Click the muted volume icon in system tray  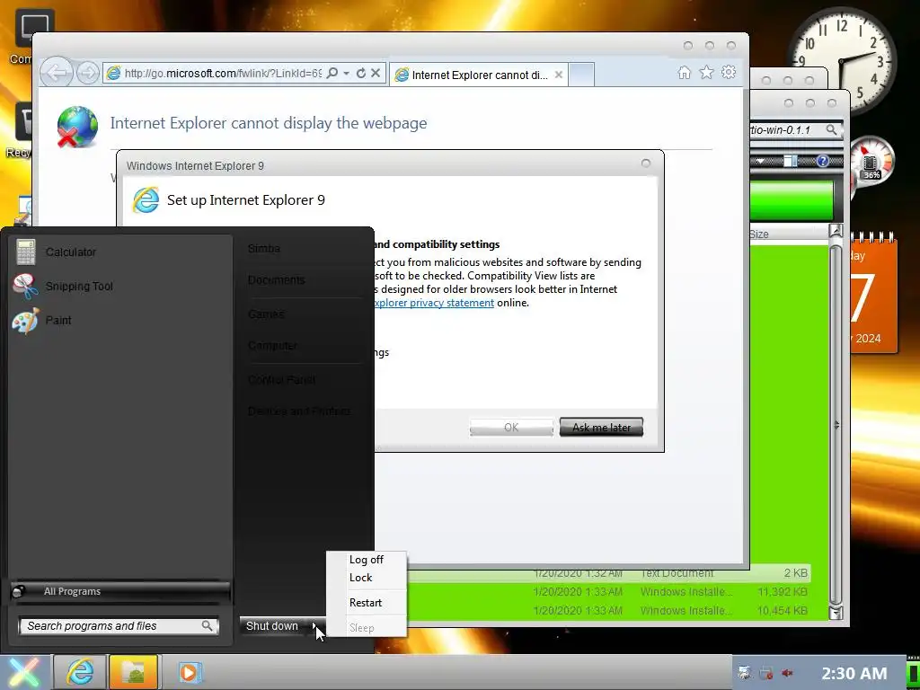point(787,673)
